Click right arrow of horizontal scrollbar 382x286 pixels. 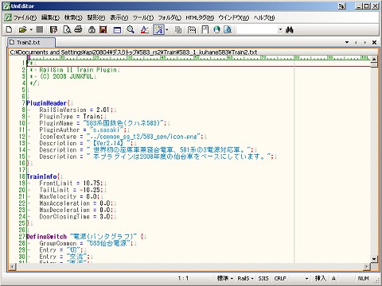pos(367,267)
